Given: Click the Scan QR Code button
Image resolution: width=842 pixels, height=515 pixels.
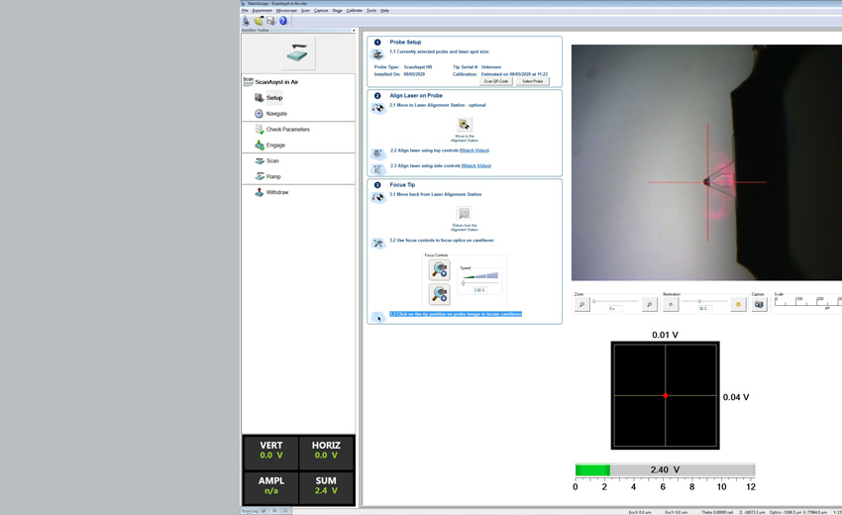Looking at the screenshot, I should coord(495,81).
